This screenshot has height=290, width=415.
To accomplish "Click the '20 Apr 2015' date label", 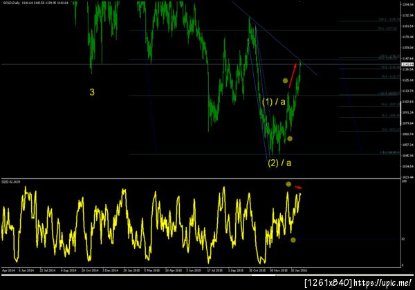I will point(174,271).
